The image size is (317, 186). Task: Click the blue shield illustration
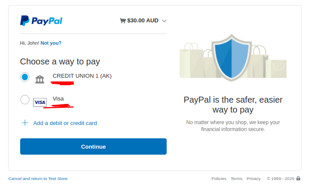tap(232, 58)
